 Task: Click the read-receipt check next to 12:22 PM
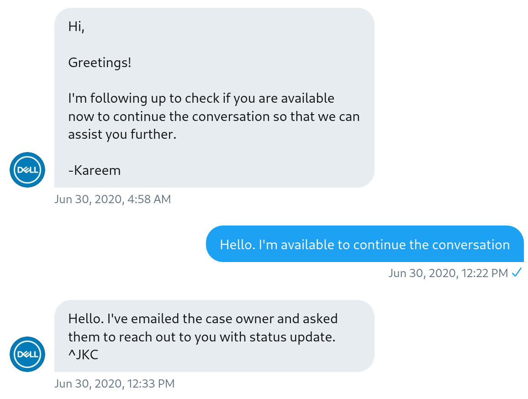coord(517,272)
